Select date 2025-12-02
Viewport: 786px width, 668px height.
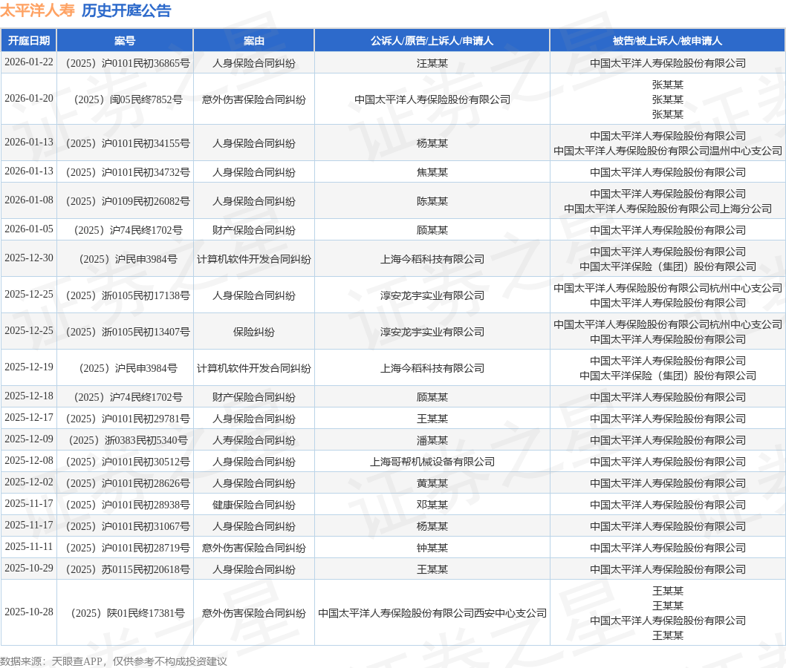point(28,482)
